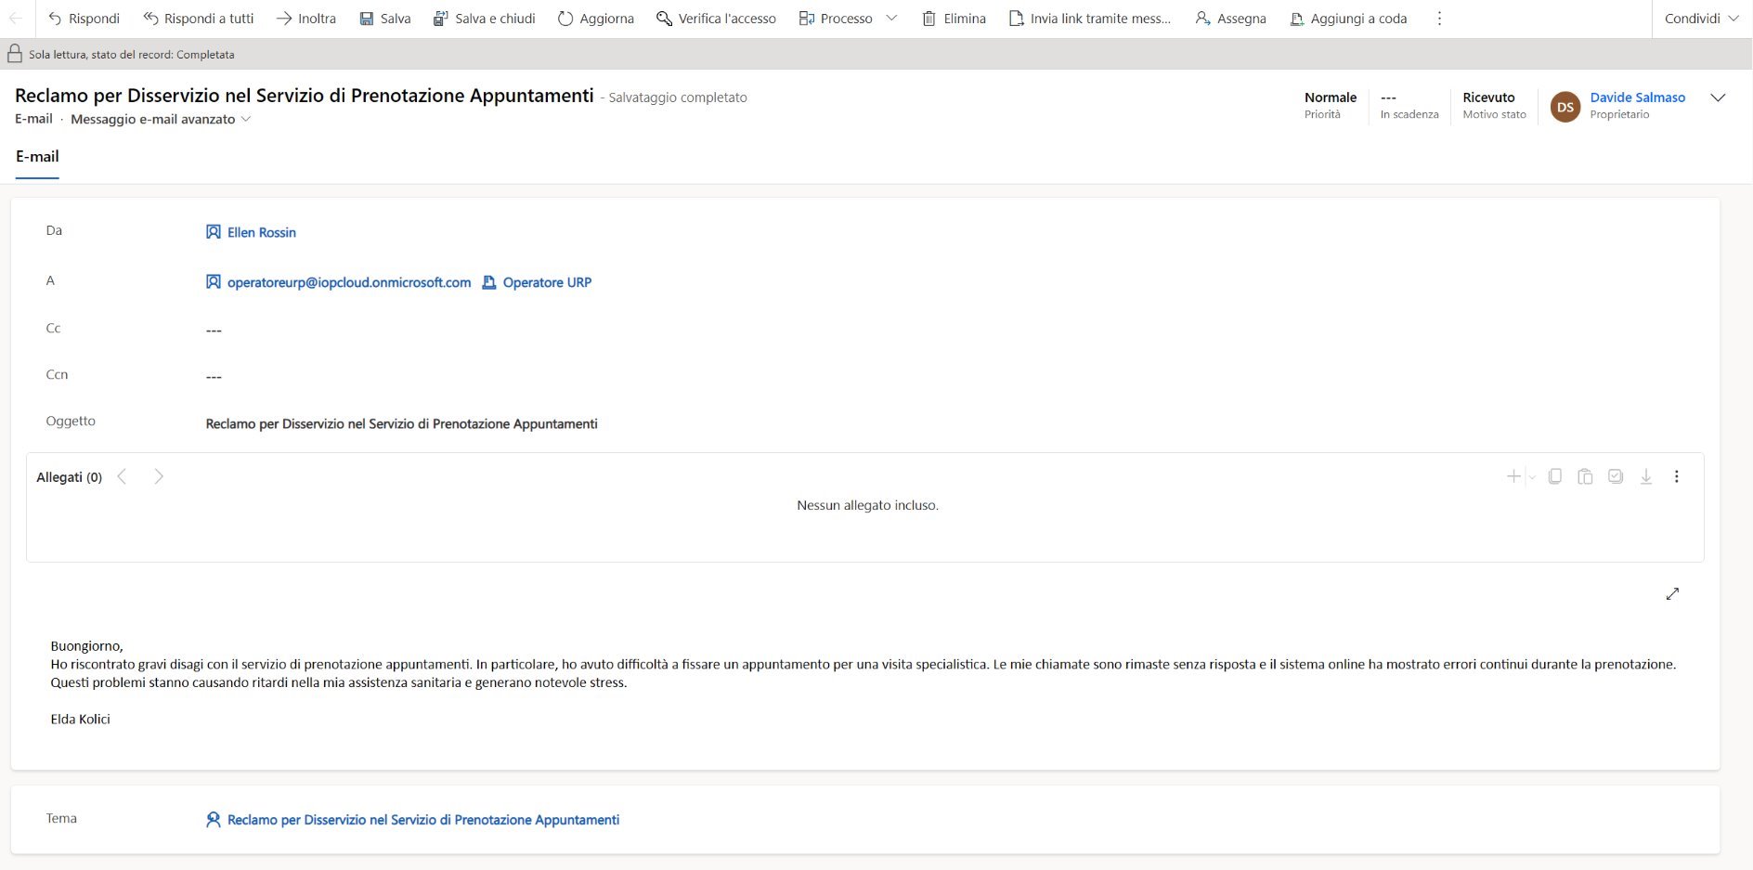Expand the email body editor
The width and height of the screenshot is (1753, 870).
tap(1672, 593)
